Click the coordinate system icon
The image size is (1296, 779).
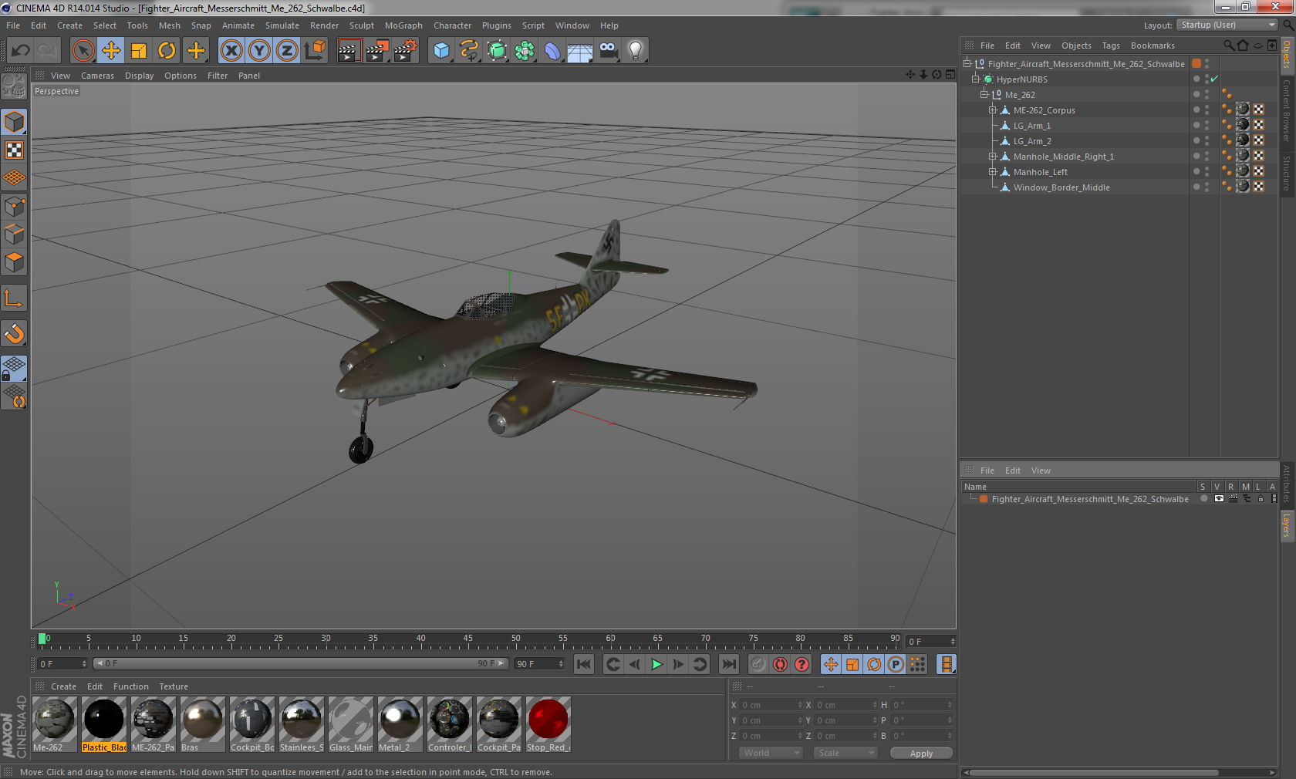(315, 51)
